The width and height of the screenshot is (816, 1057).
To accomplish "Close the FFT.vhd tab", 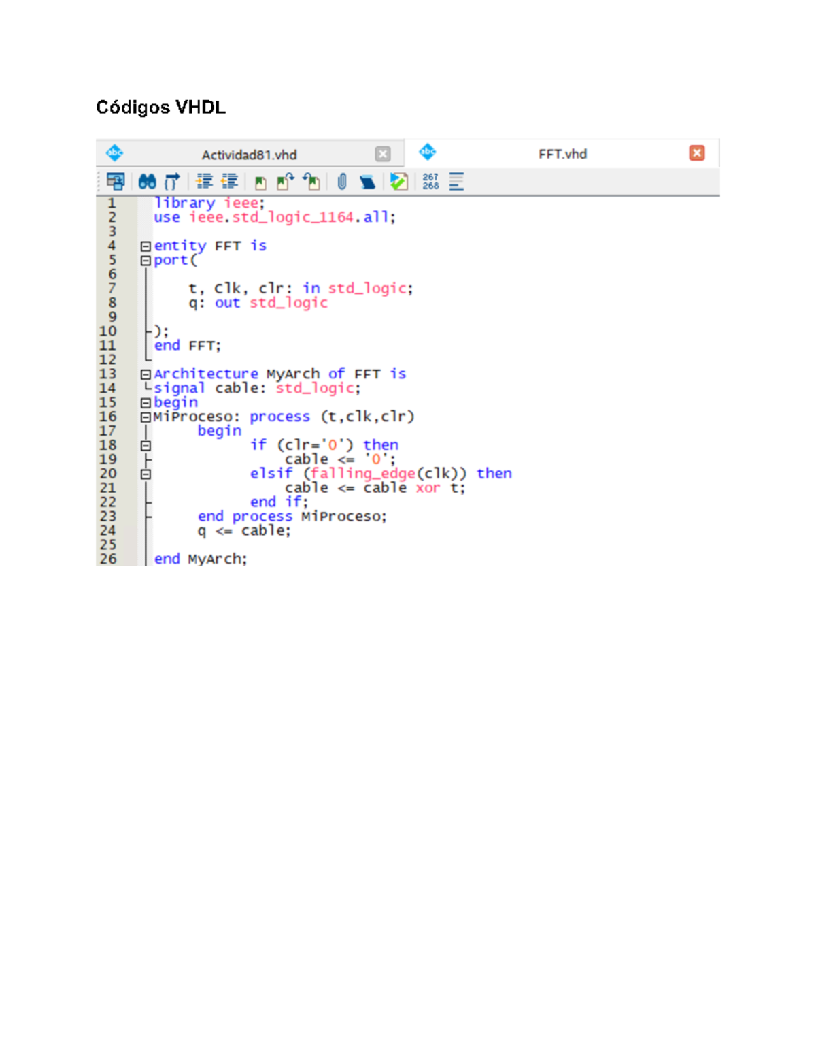I will (x=696, y=154).
